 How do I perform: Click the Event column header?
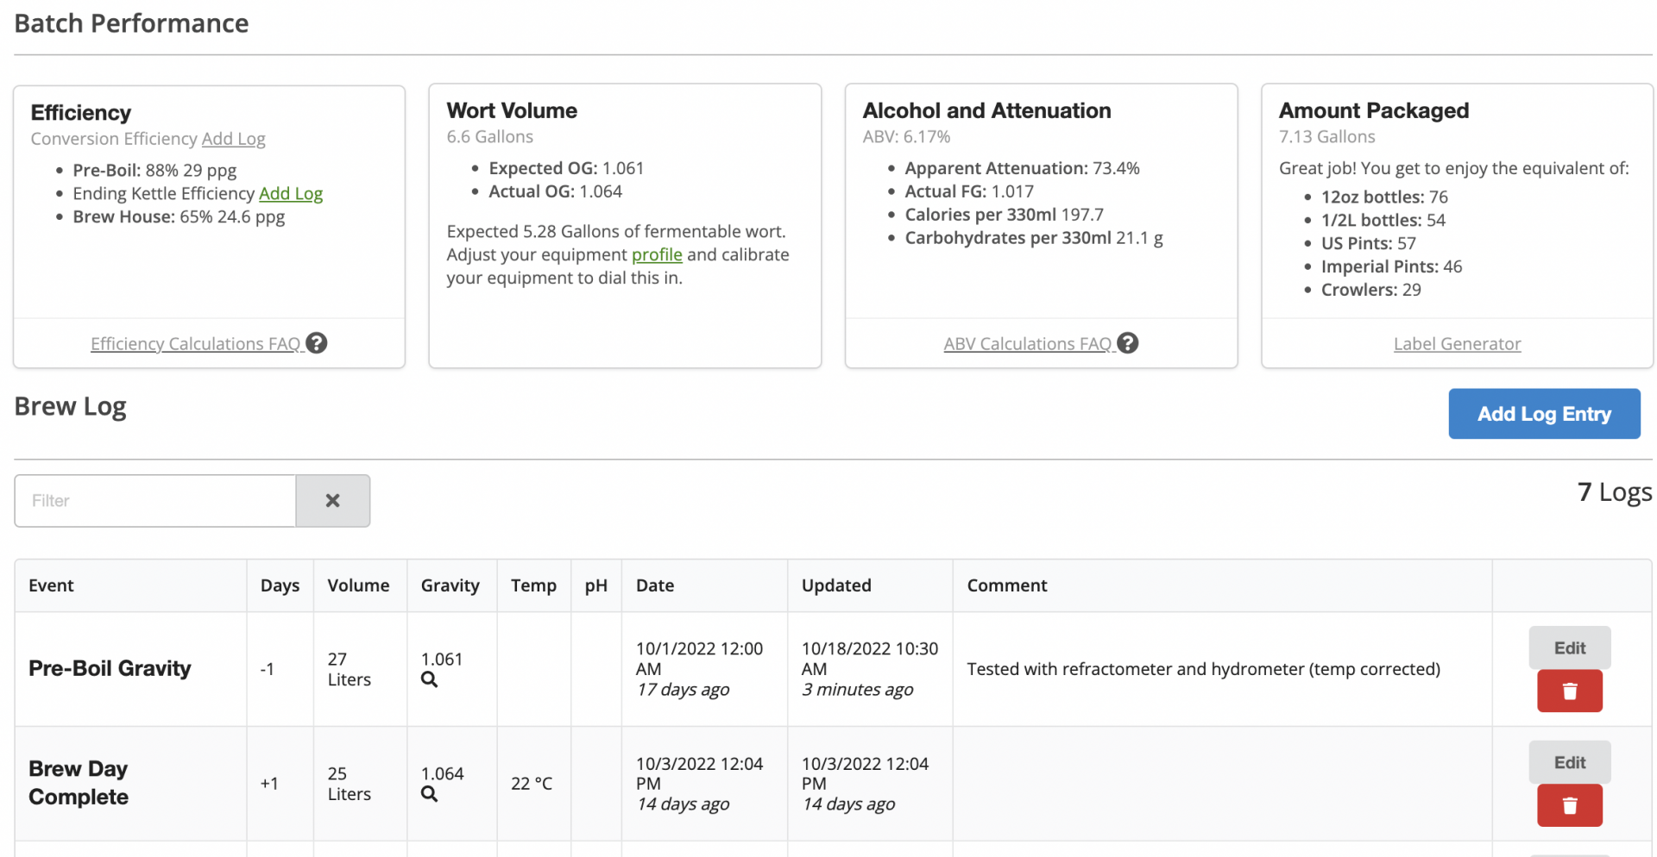(x=51, y=585)
